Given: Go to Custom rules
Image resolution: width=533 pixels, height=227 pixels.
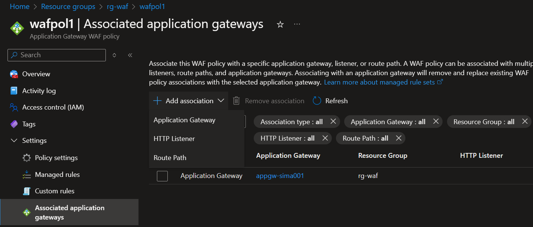Looking at the screenshot, I should point(55,191).
